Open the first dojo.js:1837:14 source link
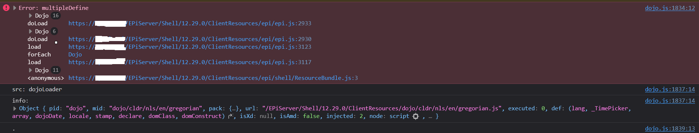The width and height of the screenshot is (699, 133). pos(670,89)
